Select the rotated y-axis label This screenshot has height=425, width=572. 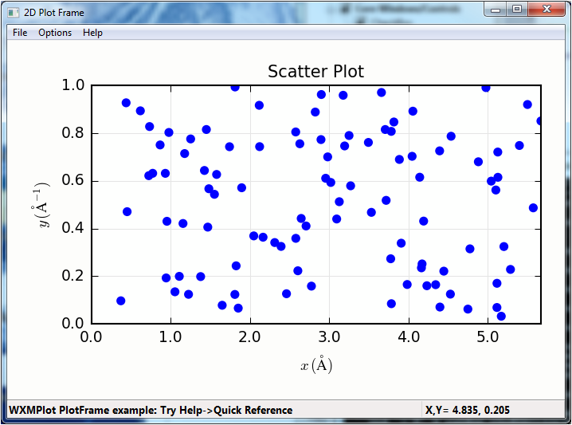click(44, 206)
